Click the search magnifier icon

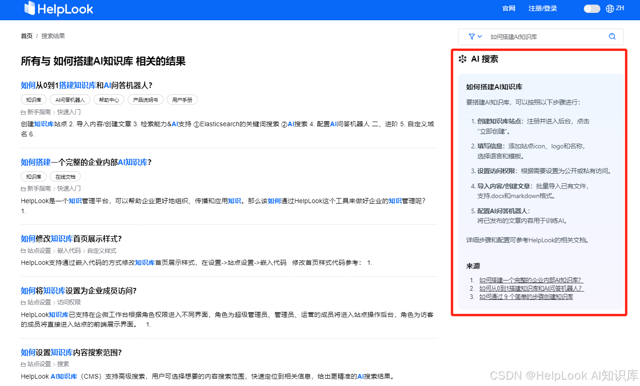[612, 36]
